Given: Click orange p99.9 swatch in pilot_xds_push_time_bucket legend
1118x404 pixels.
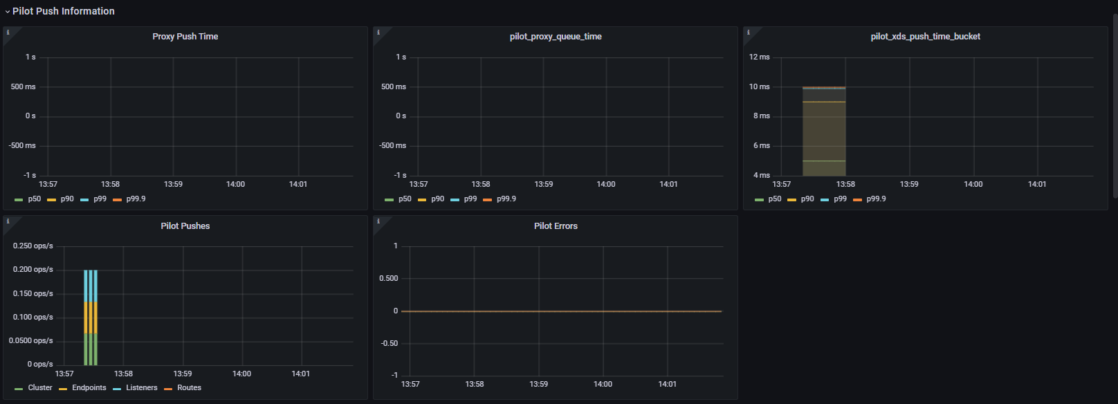Looking at the screenshot, I should point(857,200).
